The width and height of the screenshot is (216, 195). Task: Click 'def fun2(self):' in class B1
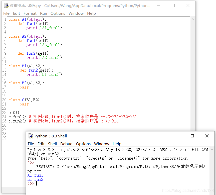coord(36,70)
